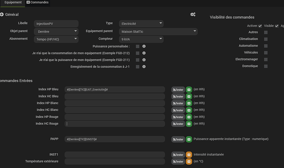Click info icon for Puissance personnalisée
The height and width of the screenshot is (168, 284).
pos(144,46)
